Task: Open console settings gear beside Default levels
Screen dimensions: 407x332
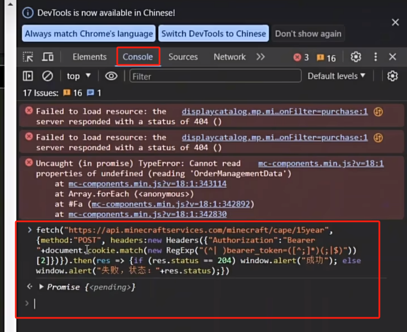Action: coord(392,76)
